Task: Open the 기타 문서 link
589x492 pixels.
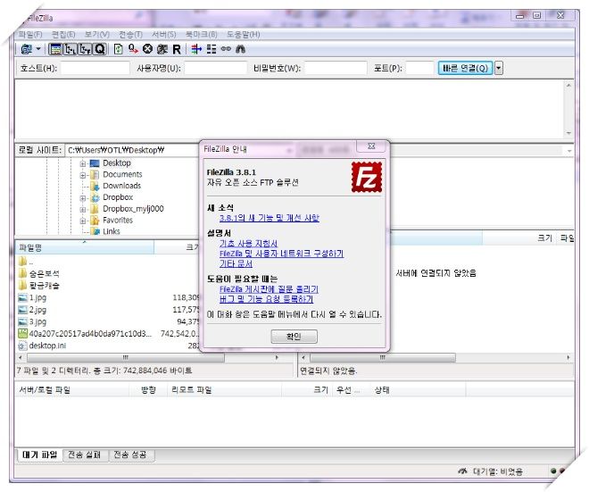Action: coord(236,263)
